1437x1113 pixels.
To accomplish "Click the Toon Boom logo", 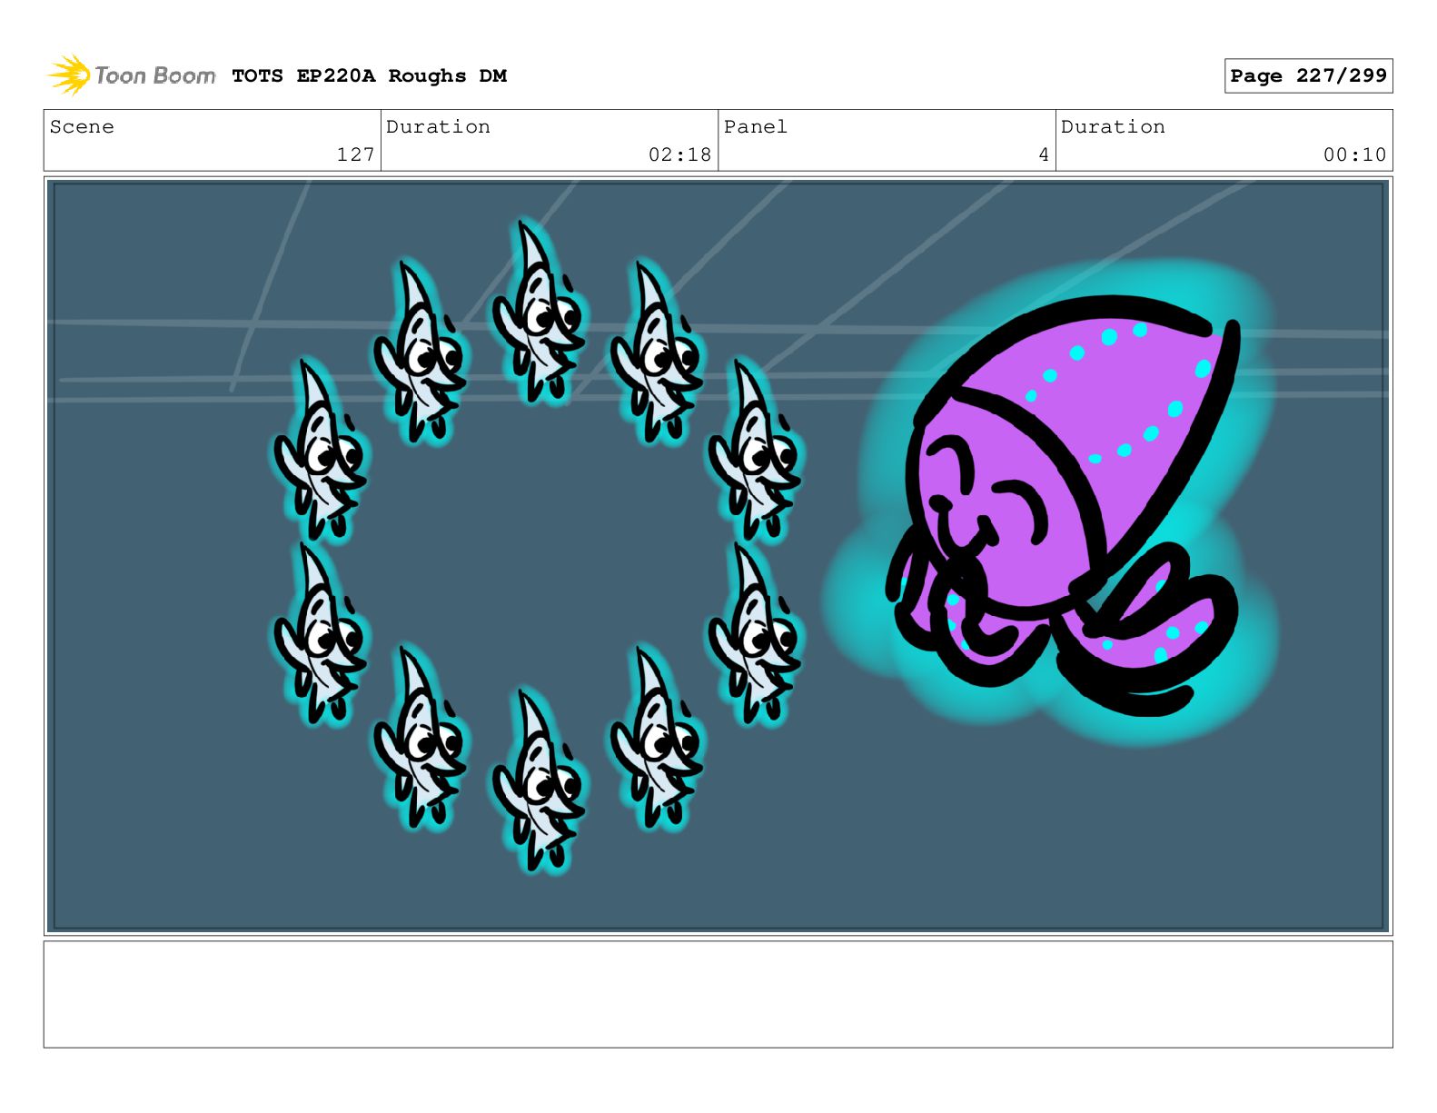I will tap(131, 75).
